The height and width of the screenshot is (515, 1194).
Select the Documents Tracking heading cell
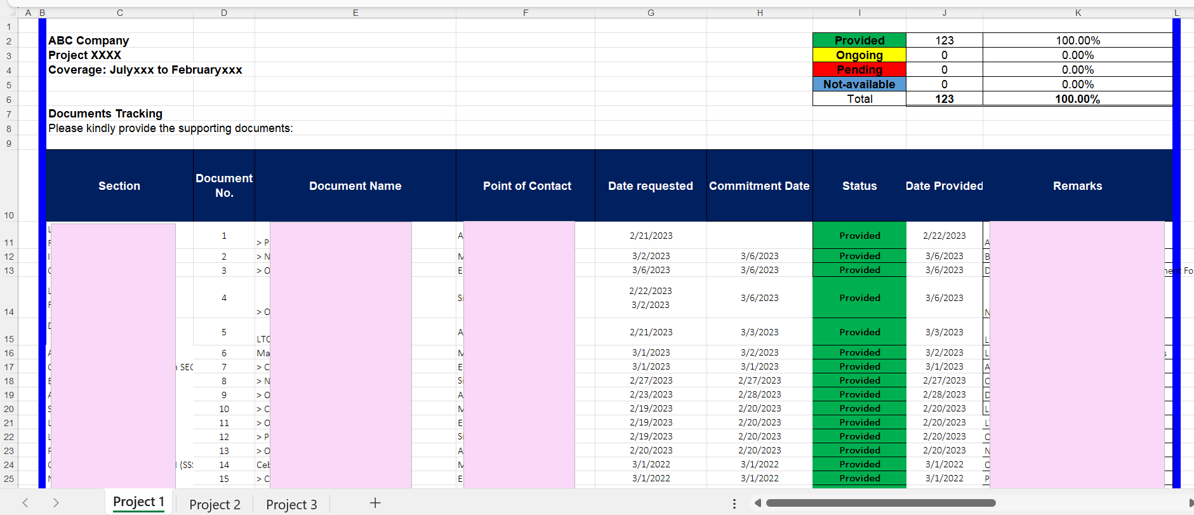click(119, 113)
